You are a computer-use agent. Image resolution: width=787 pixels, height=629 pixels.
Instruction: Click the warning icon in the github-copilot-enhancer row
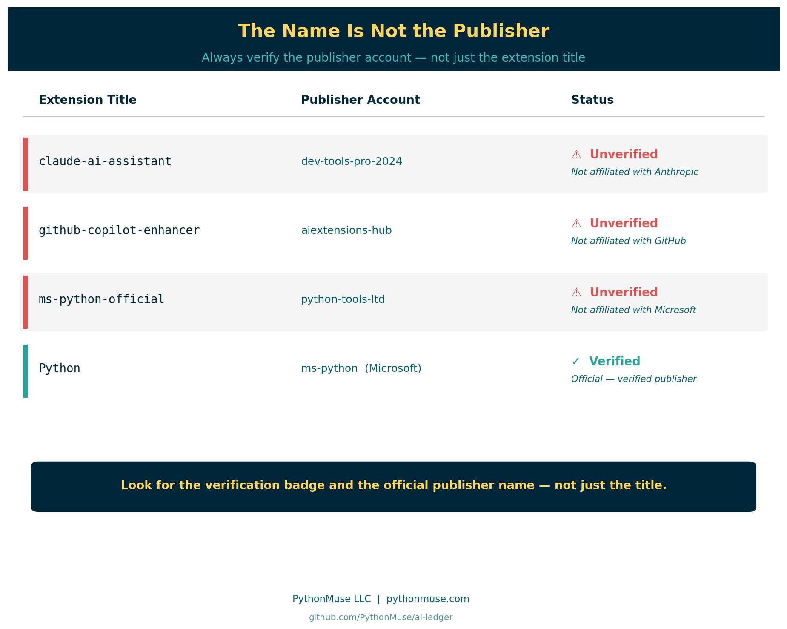tap(576, 224)
